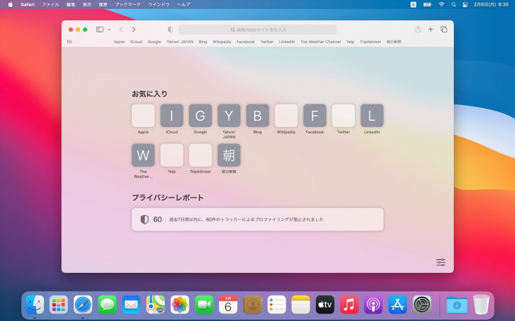Screen dimensions: 515x321
Task: Go back with the back arrow
Action: pyautogui.click(x=121, y=29)
